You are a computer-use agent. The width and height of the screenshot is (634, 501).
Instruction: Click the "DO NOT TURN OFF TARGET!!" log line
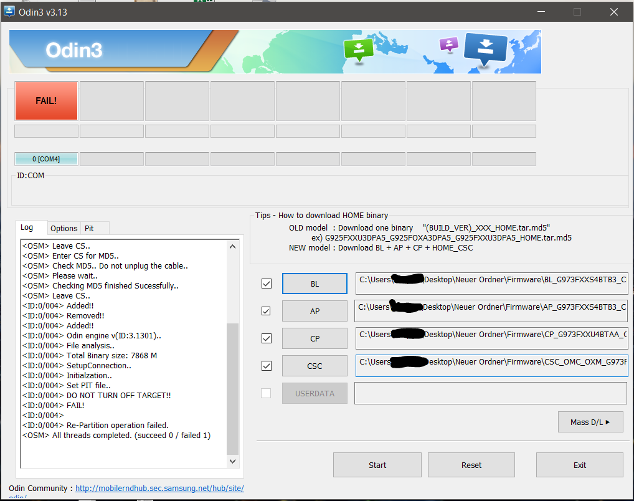97,395
